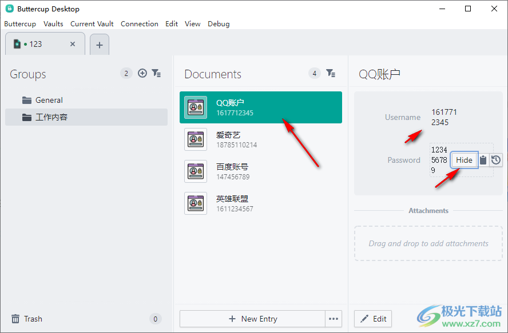Click 18785110214 under 爱奇艺
The height and width of the screenshot is (333, 508).
[x=236, y=145]
